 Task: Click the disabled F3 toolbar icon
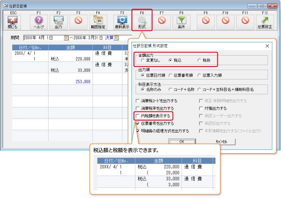pos(78,22)
